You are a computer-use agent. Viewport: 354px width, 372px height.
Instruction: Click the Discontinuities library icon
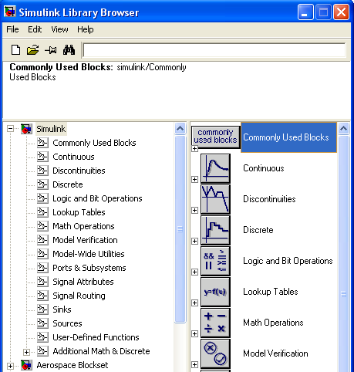pos(215,199)
